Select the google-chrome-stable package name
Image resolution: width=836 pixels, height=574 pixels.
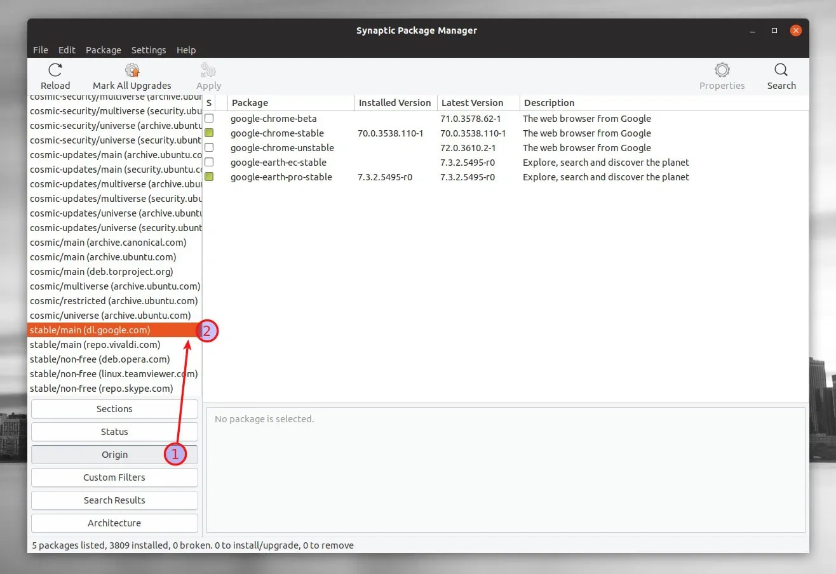[277, 133]
